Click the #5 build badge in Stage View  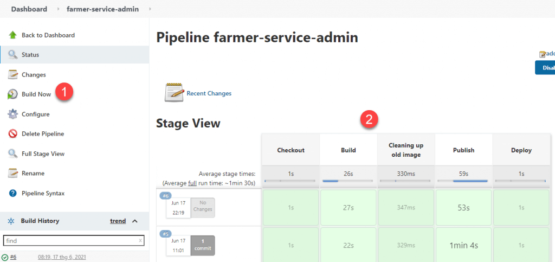tap(165, 234)
